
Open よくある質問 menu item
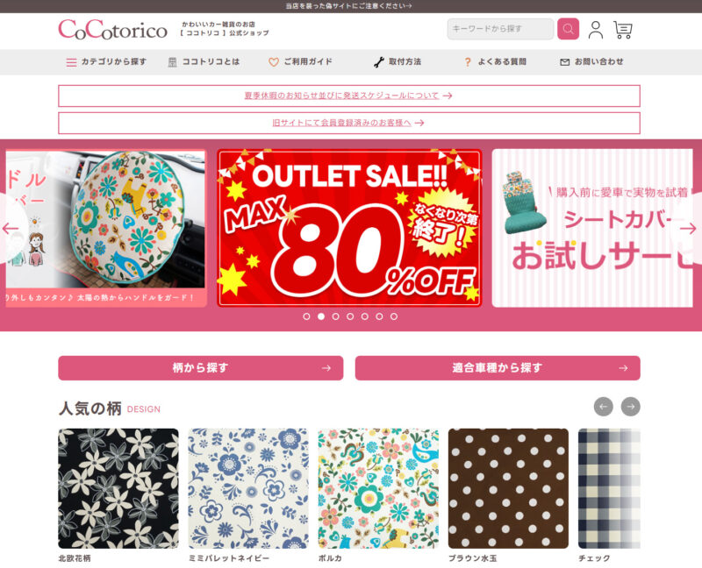click(x=495, y=61)
